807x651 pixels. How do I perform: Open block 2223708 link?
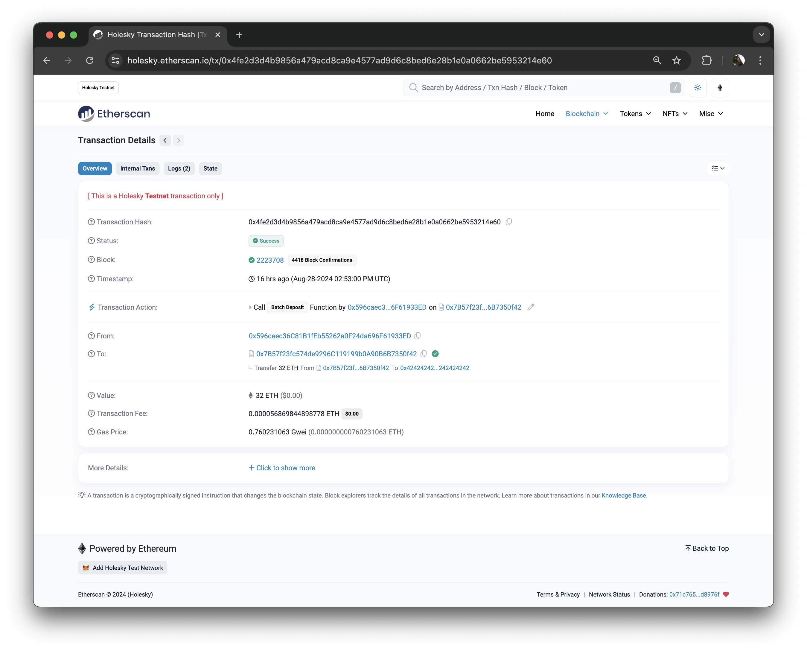pos(270,260)
